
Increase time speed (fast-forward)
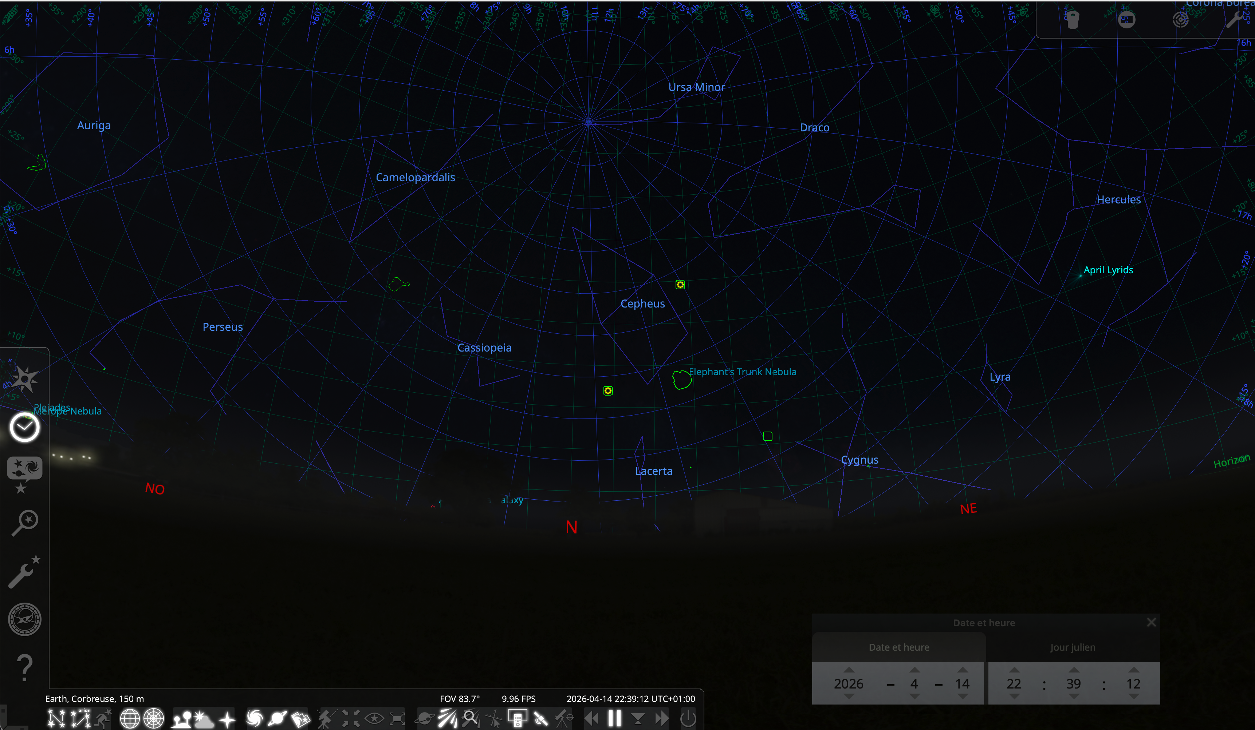pyautogui.click(x=662, y=719)
